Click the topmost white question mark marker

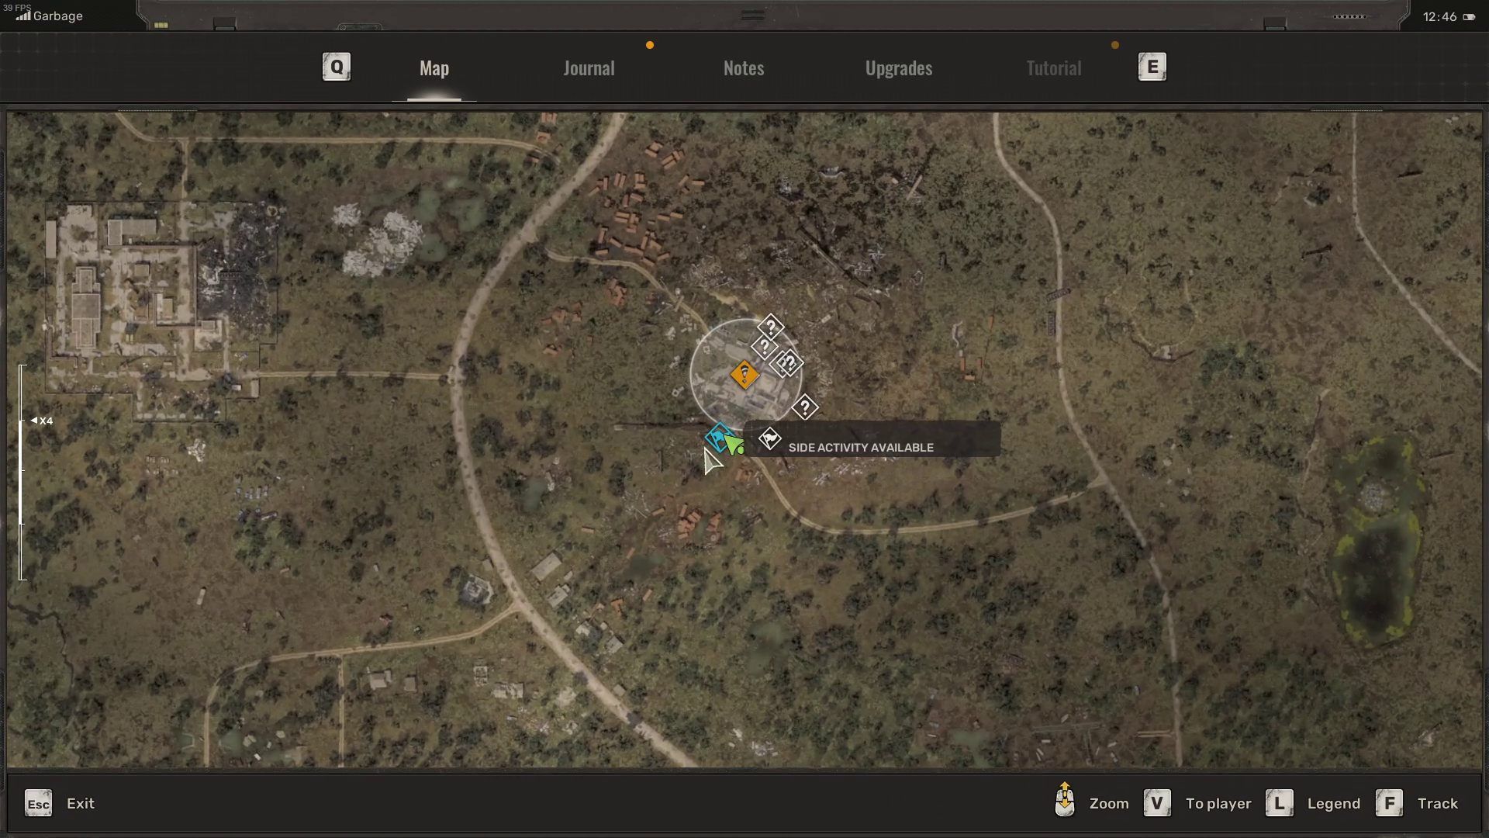[771, 327]
